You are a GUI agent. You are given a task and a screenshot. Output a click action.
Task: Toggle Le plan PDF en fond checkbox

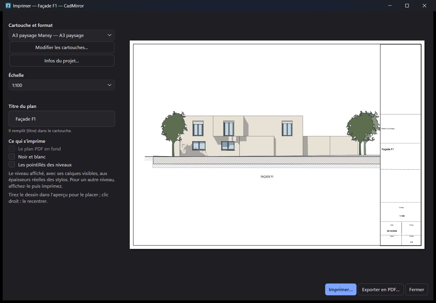(x=12, y=149)
